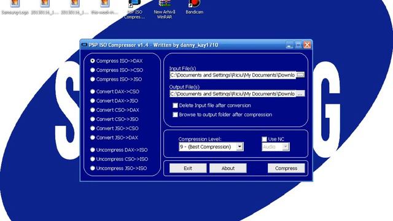The height and width of the screenshot is (221, 393).
Task: Start compression with Compress button
Action: tap(286, 168)
